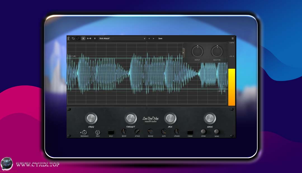This screenshot has height=173, width=302.
Task: Open the hamburger menu
Action: pos(232,39)
